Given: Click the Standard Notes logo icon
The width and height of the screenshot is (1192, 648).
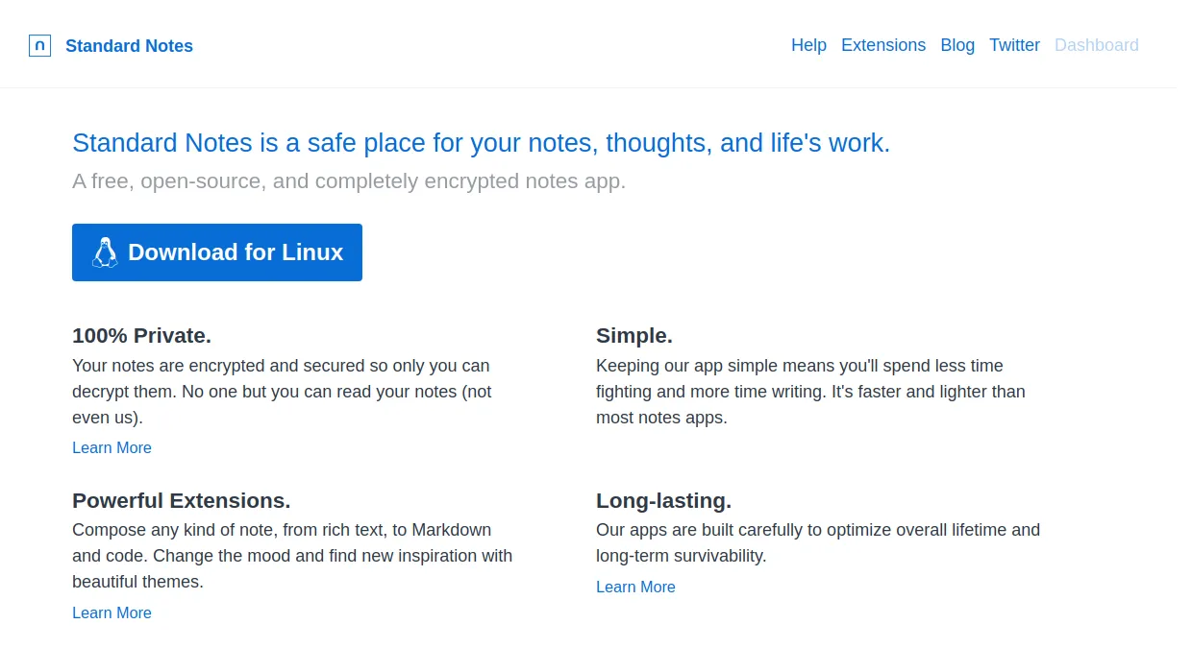Looking at the screenshot, I should coord(39,45).
